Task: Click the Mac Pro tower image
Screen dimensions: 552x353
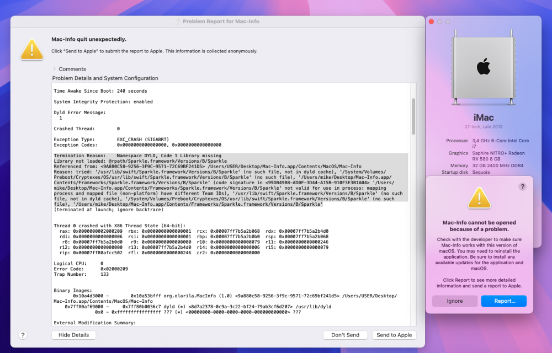Action: pos(484,67)
